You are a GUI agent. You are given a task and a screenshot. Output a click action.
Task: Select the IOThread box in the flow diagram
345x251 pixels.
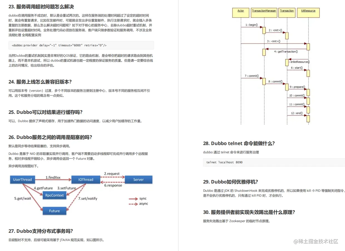point(86,179)
